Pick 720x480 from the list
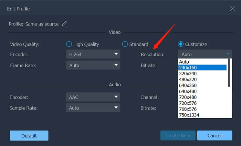Screen dimensions: 241x146 [x=202, y=97]
